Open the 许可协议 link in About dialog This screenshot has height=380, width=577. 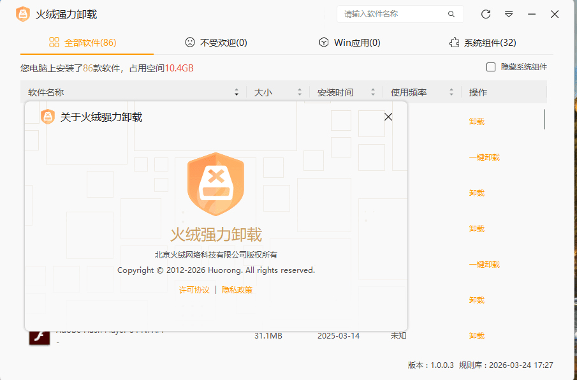194,290
